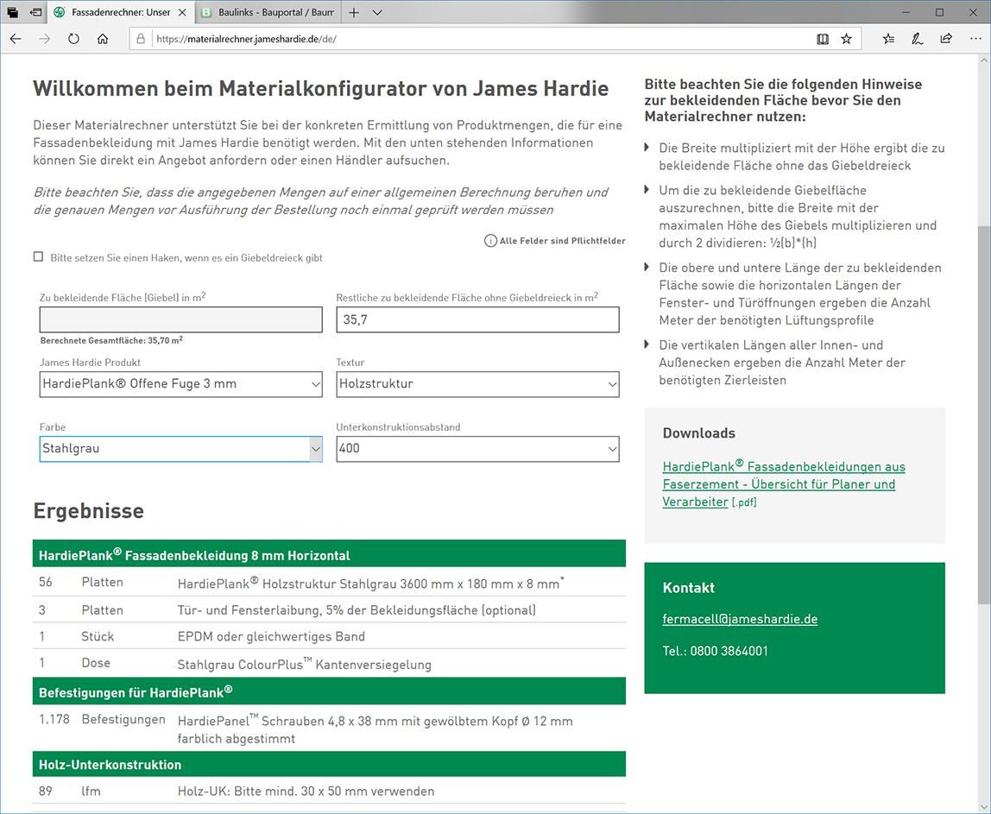This screenshot has width=991, height=814.
Task: Tick the Giebeldreieck checkbox
Action: click(x=39, y=256)
